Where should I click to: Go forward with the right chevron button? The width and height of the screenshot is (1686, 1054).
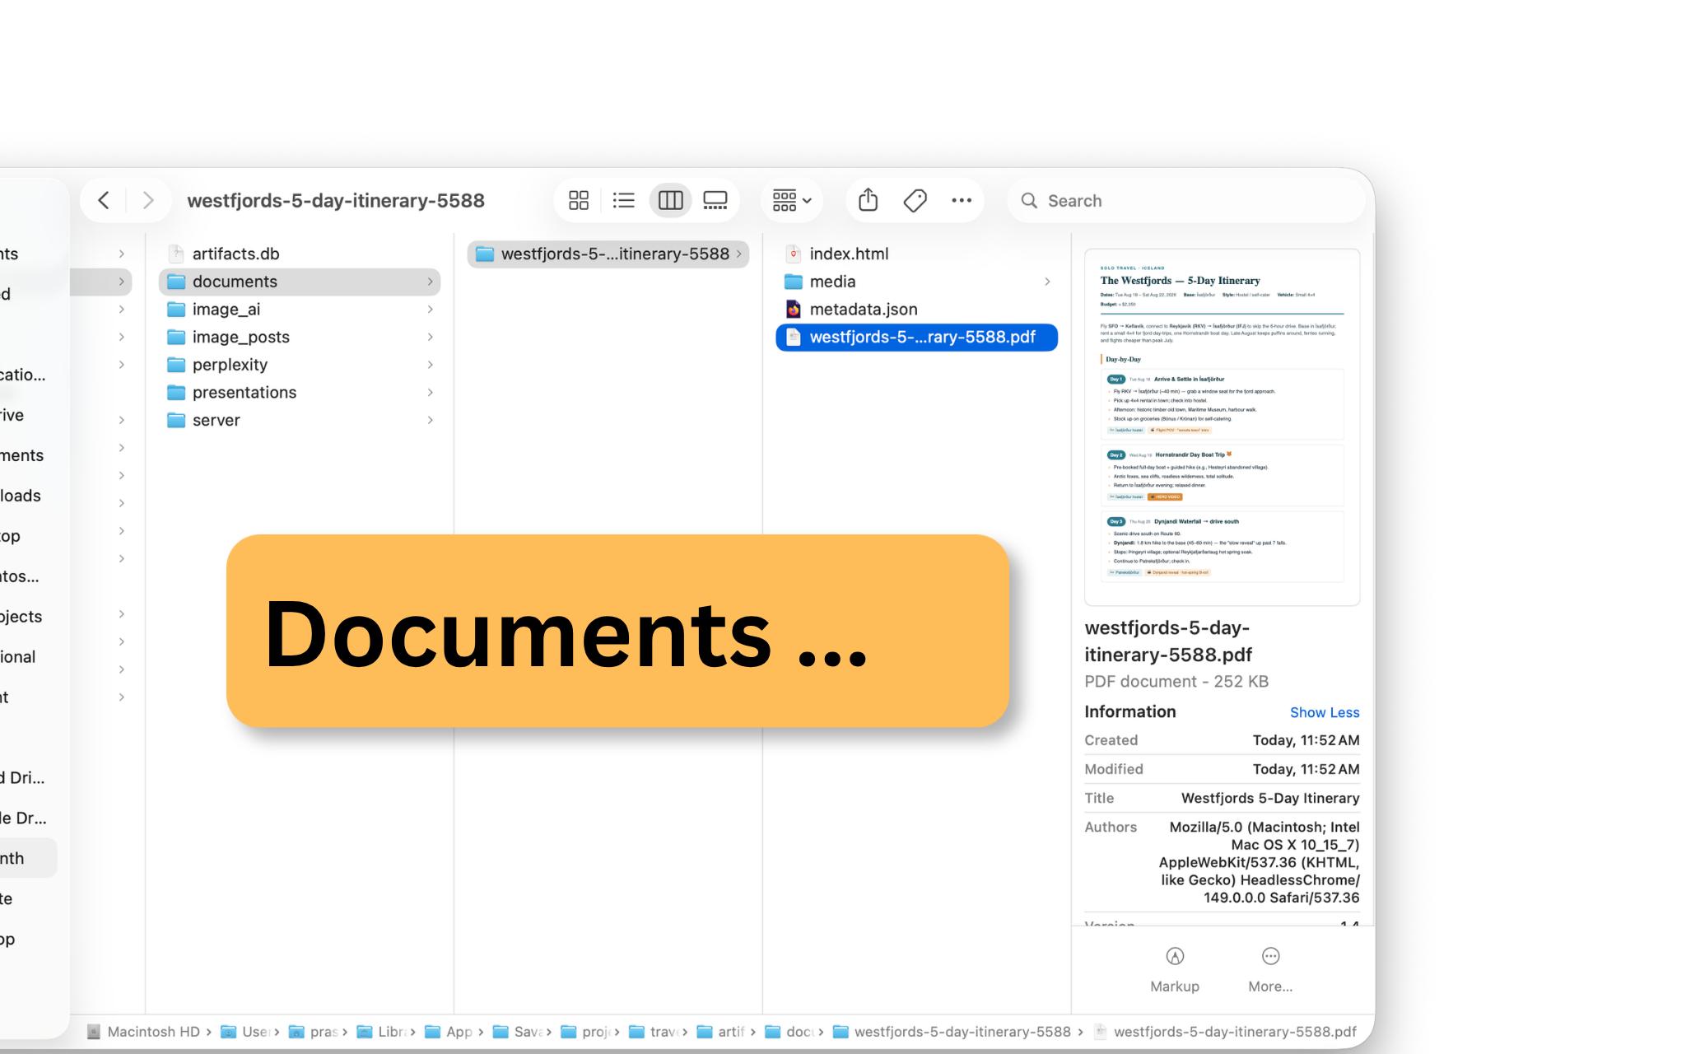pyautogui.click(x=148, y=200)
